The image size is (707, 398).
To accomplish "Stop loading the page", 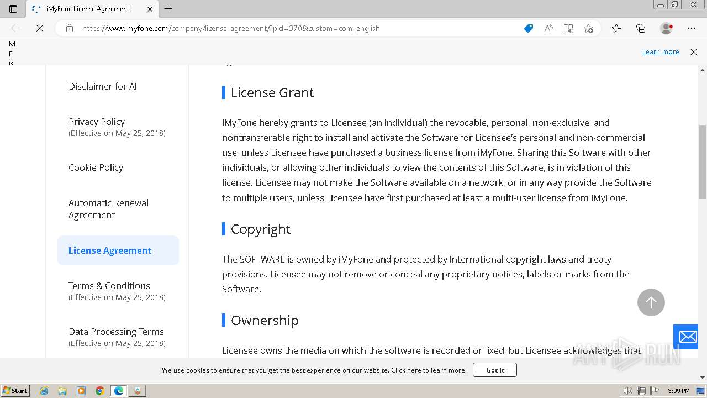I will pyautogui.click(x=40, y=28).
